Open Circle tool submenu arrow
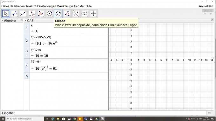This screenshot has width=216, height=121. [52, 16]
